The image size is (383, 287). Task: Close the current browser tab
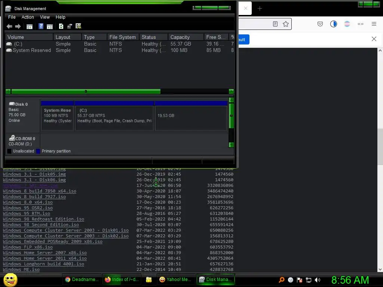point(246,8)
